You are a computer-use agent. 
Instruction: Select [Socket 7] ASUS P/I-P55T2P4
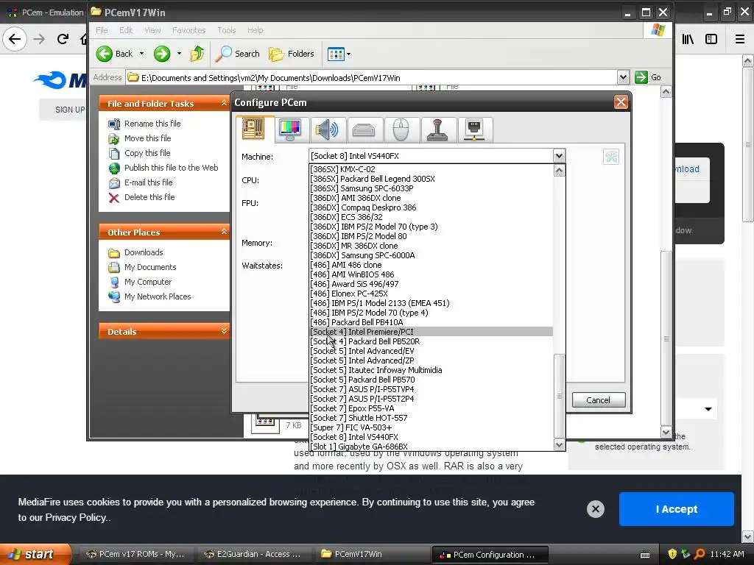pyautogui.click(x=431, y=399)
